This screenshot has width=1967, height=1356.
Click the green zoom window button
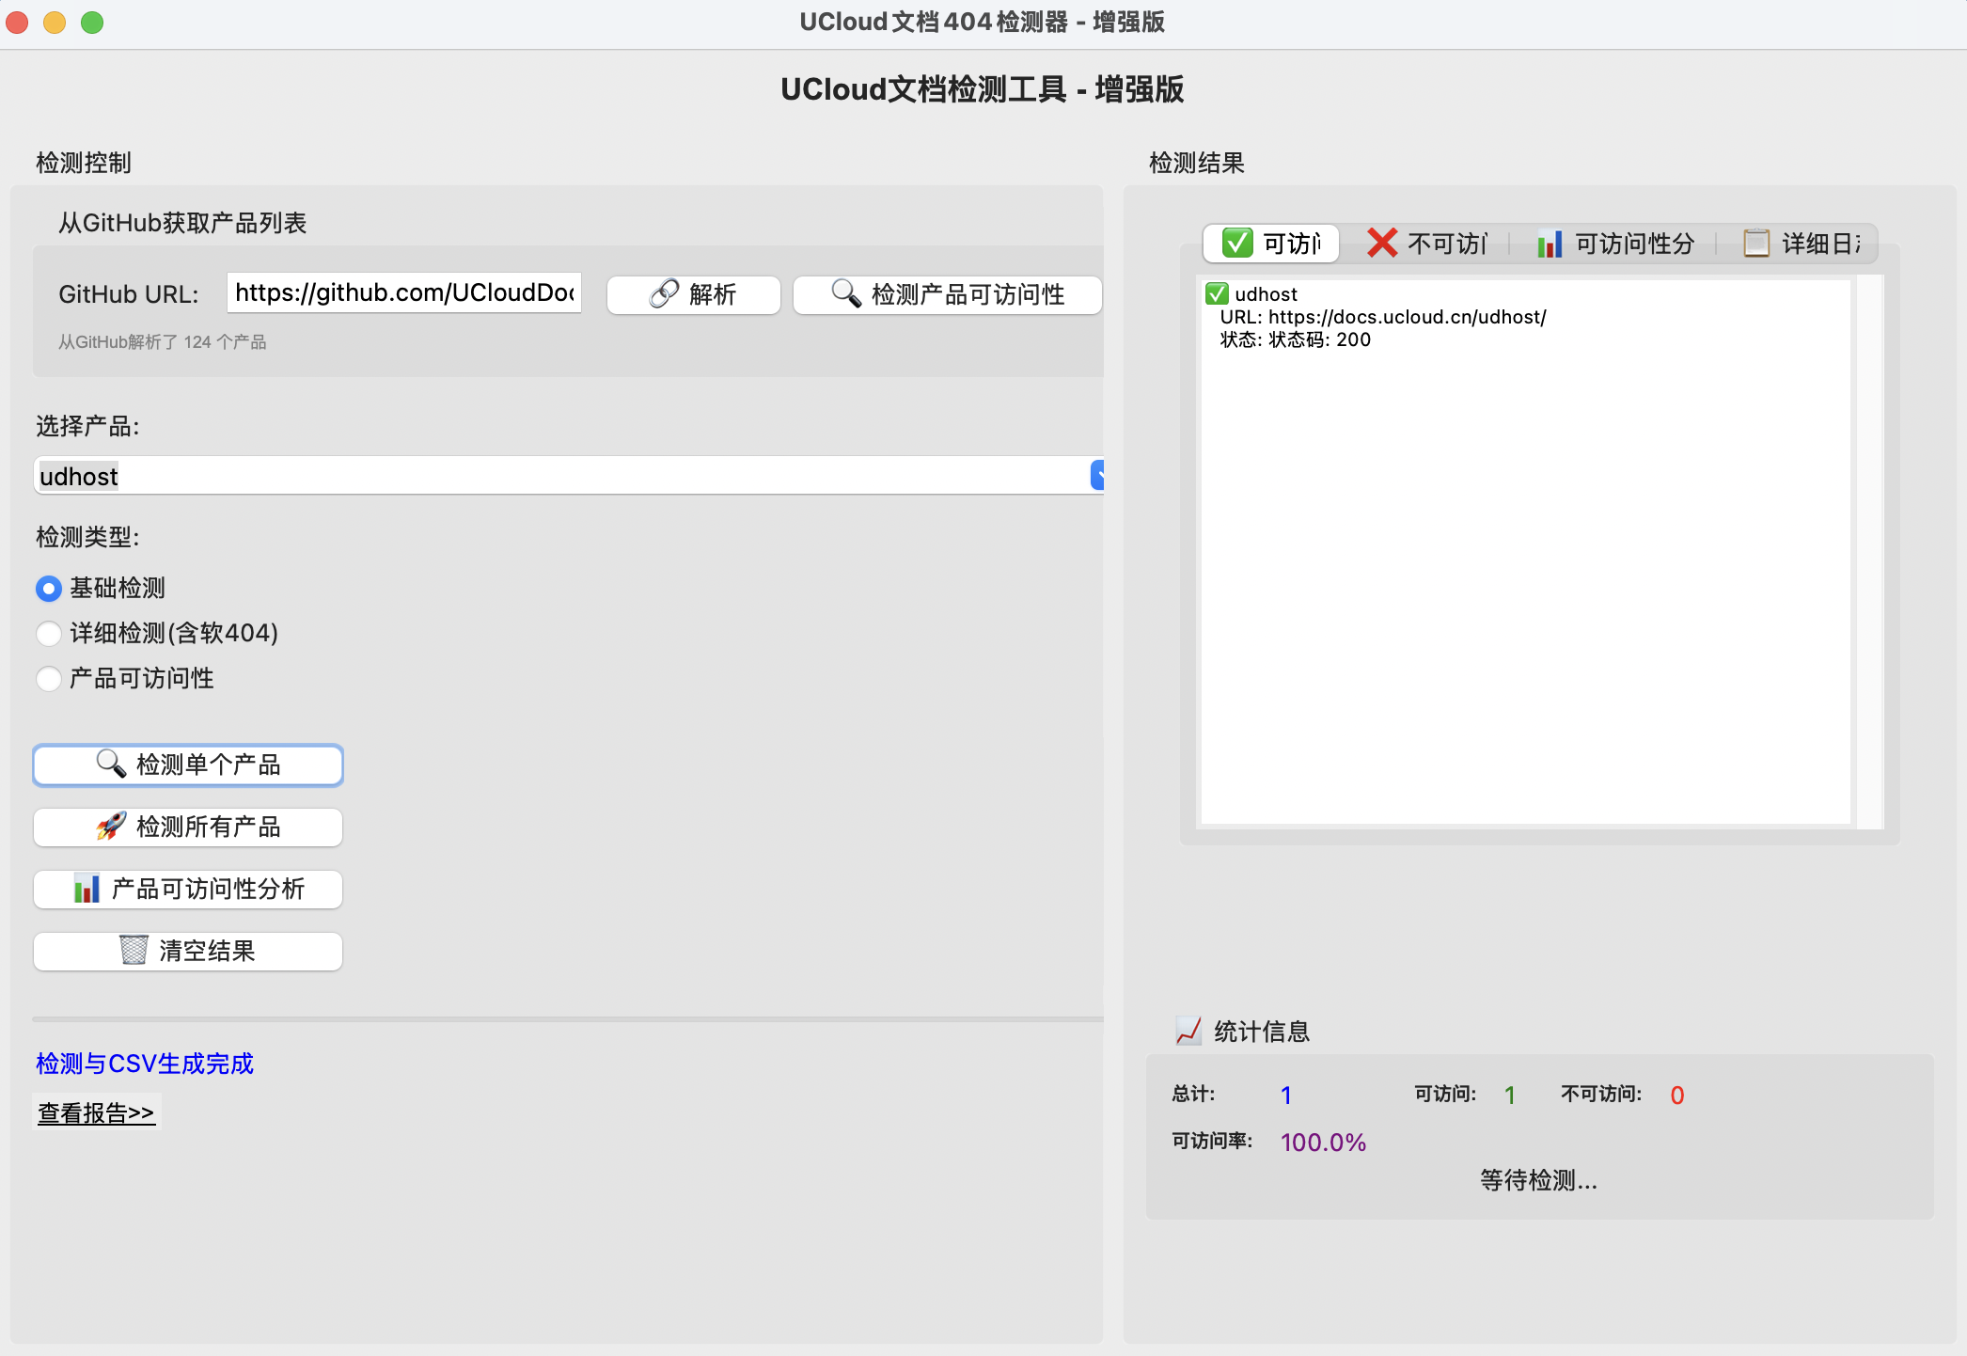92,22
